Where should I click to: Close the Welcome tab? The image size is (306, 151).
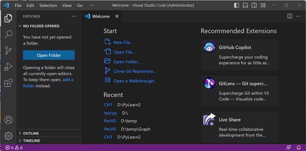[x=117, y=16]
